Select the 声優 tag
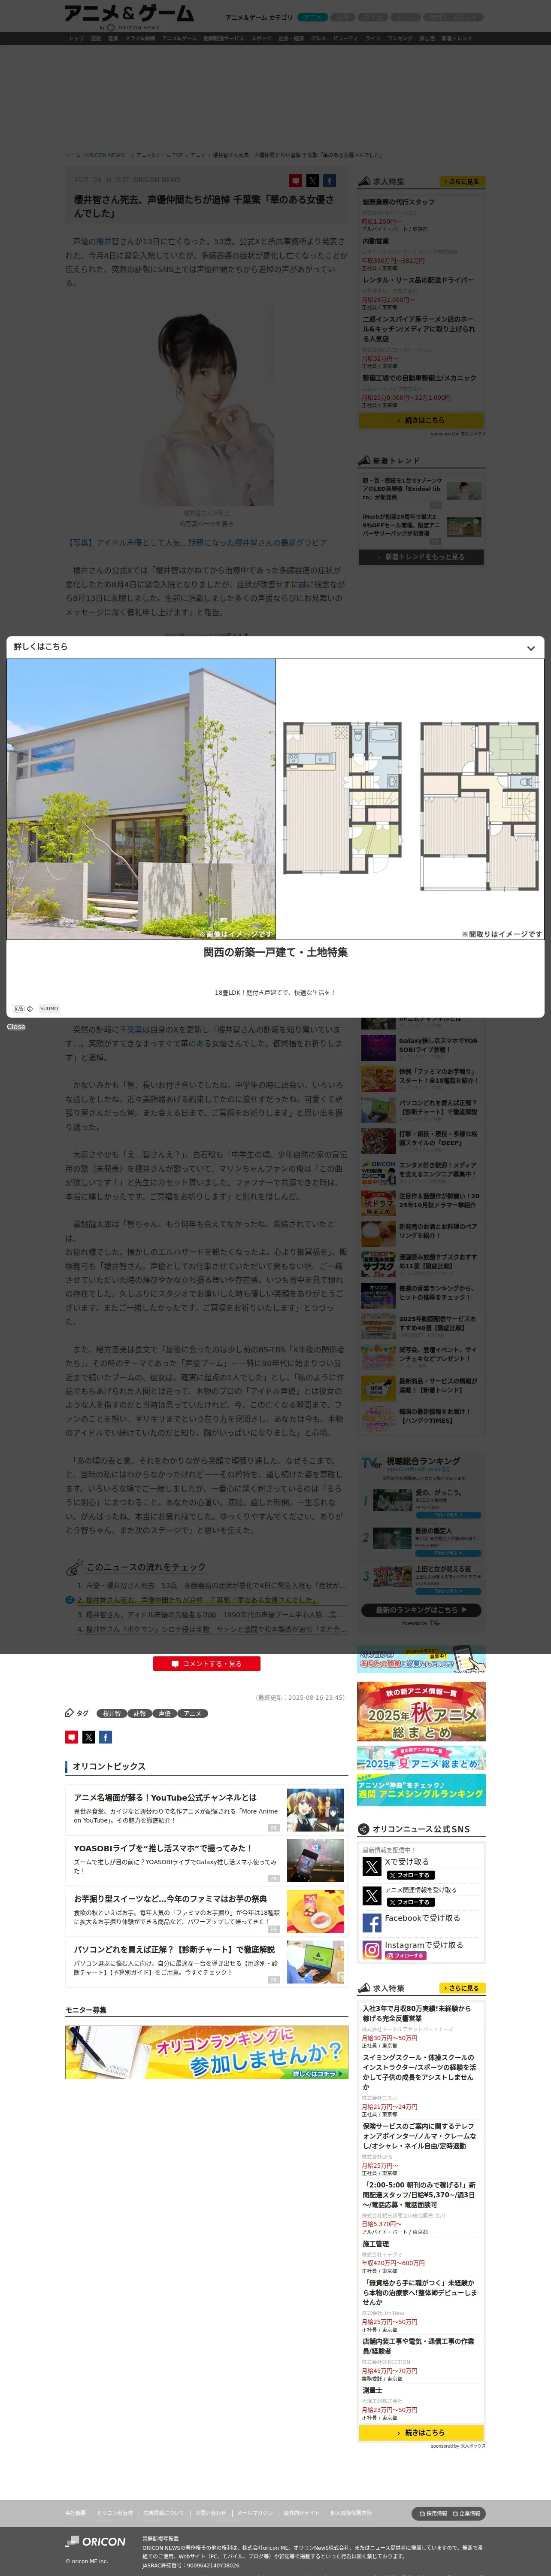 (x=165, y=1713)
